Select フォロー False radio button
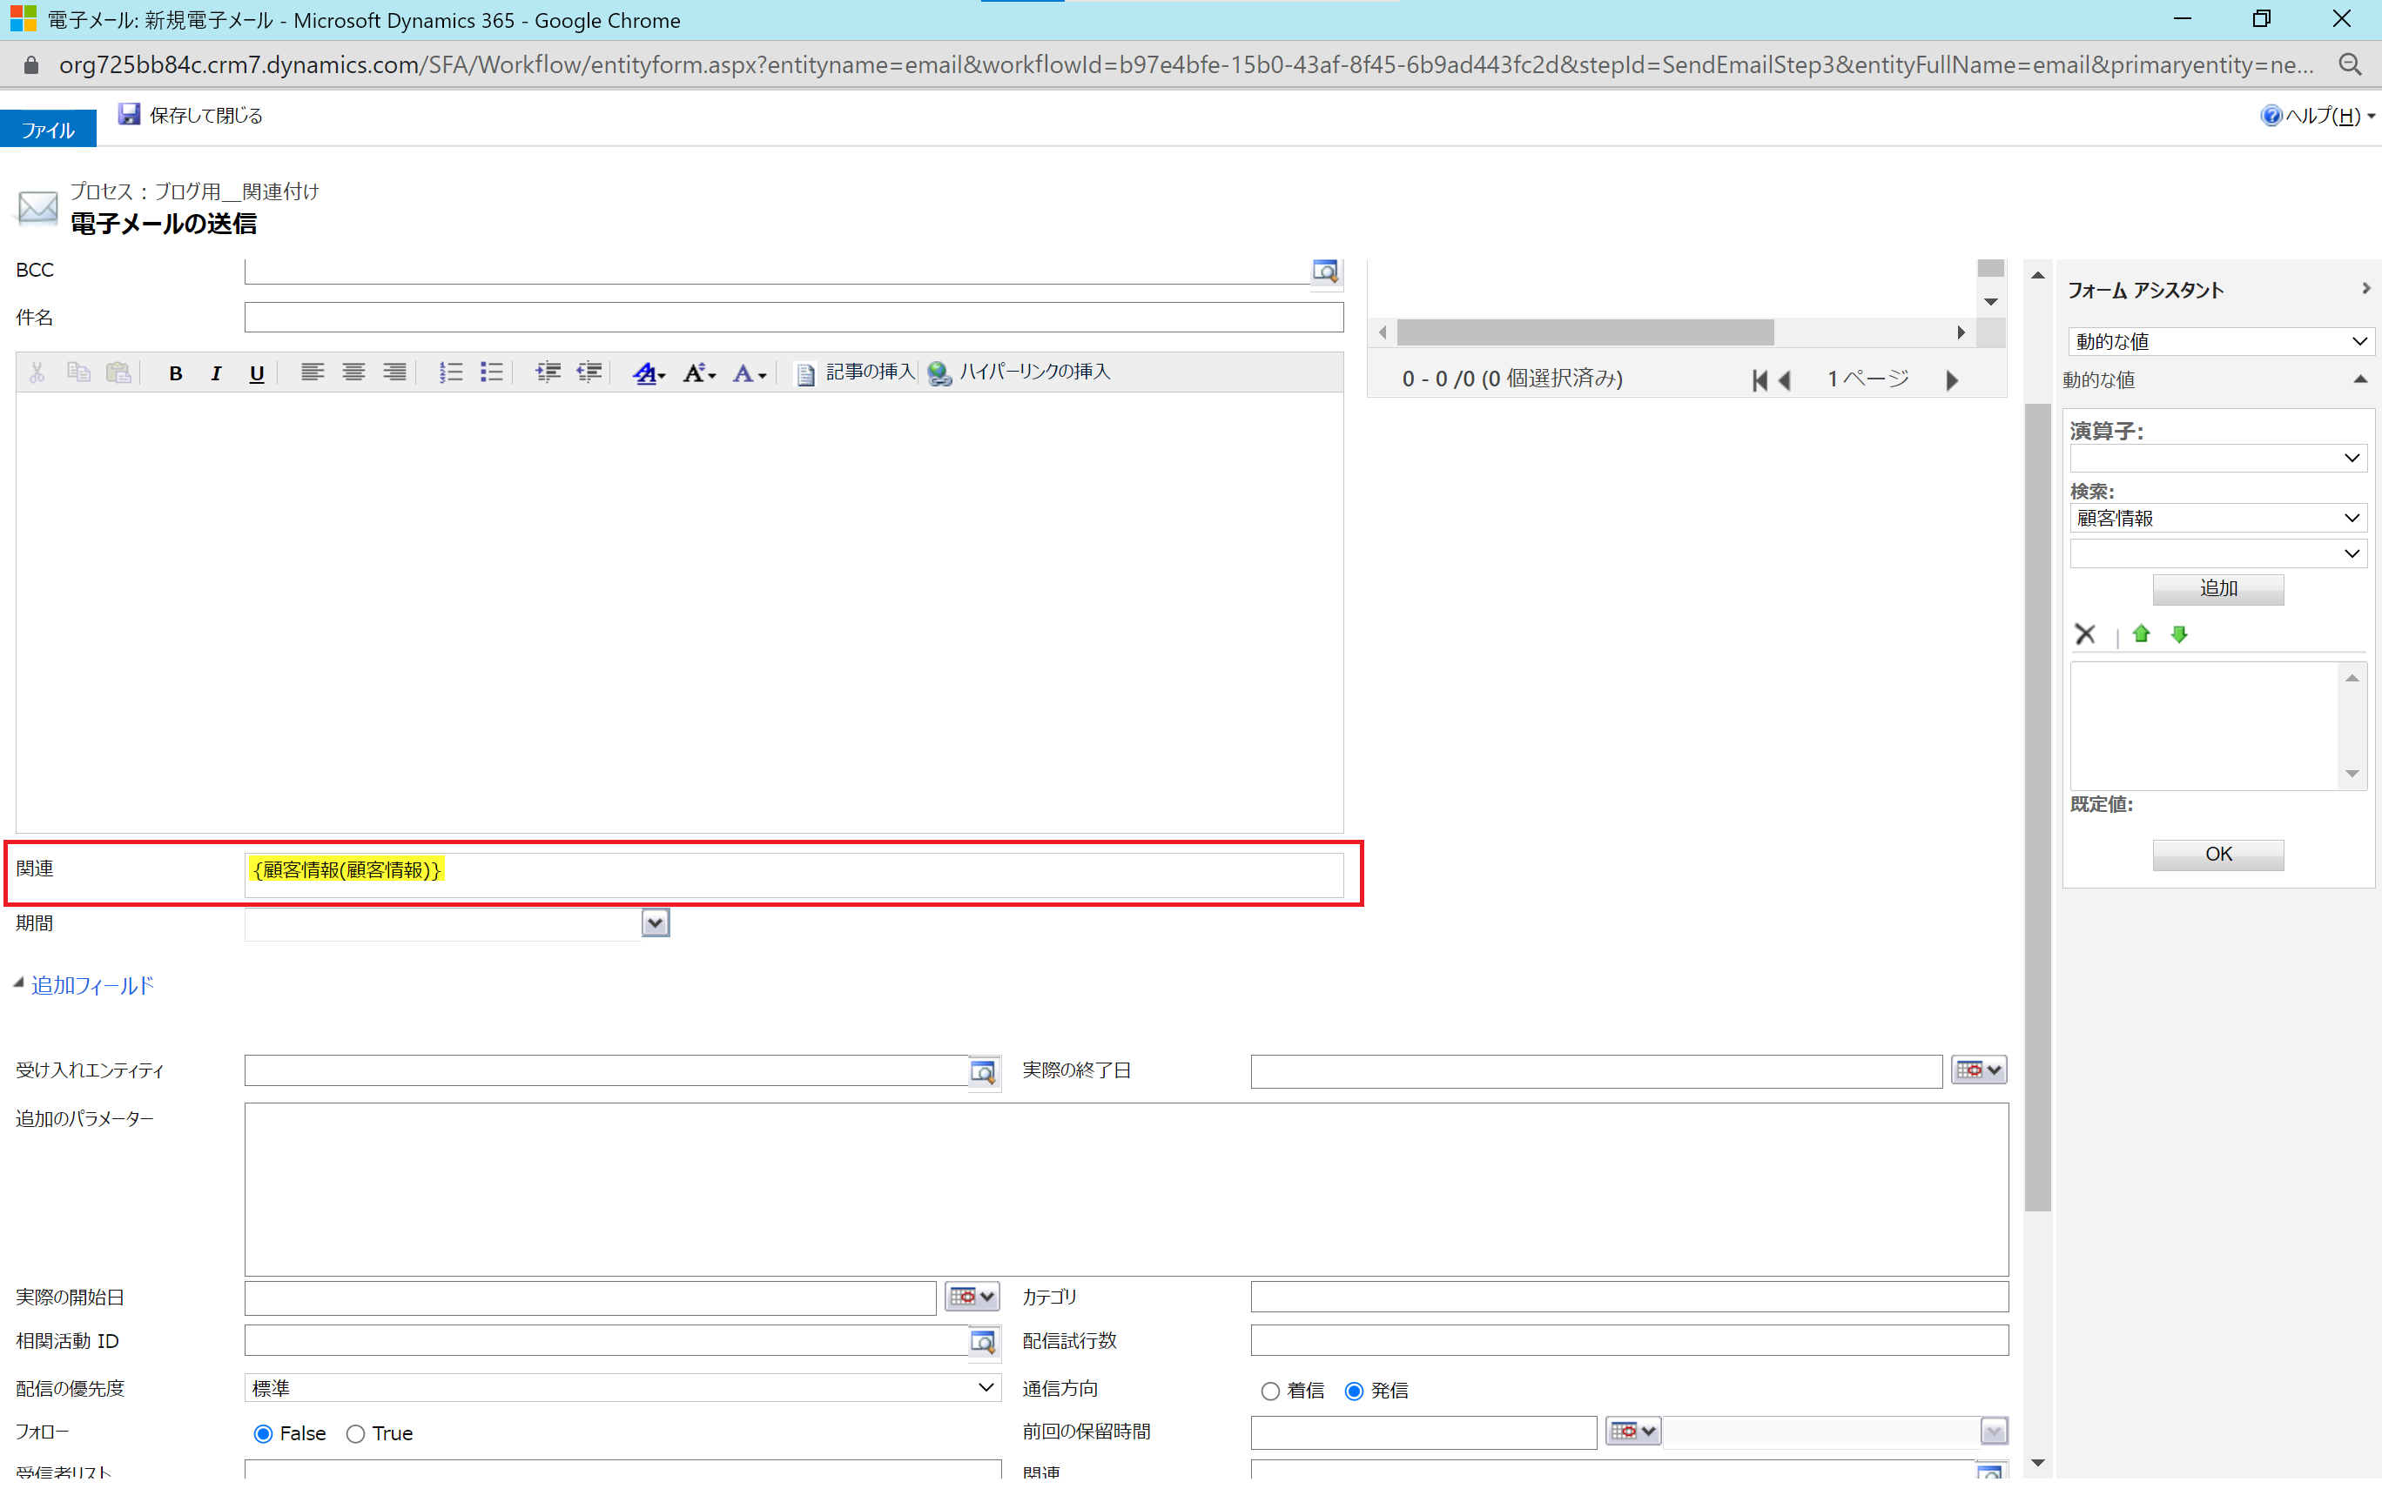The image size is (2382, 1509). coord(263,1434)
